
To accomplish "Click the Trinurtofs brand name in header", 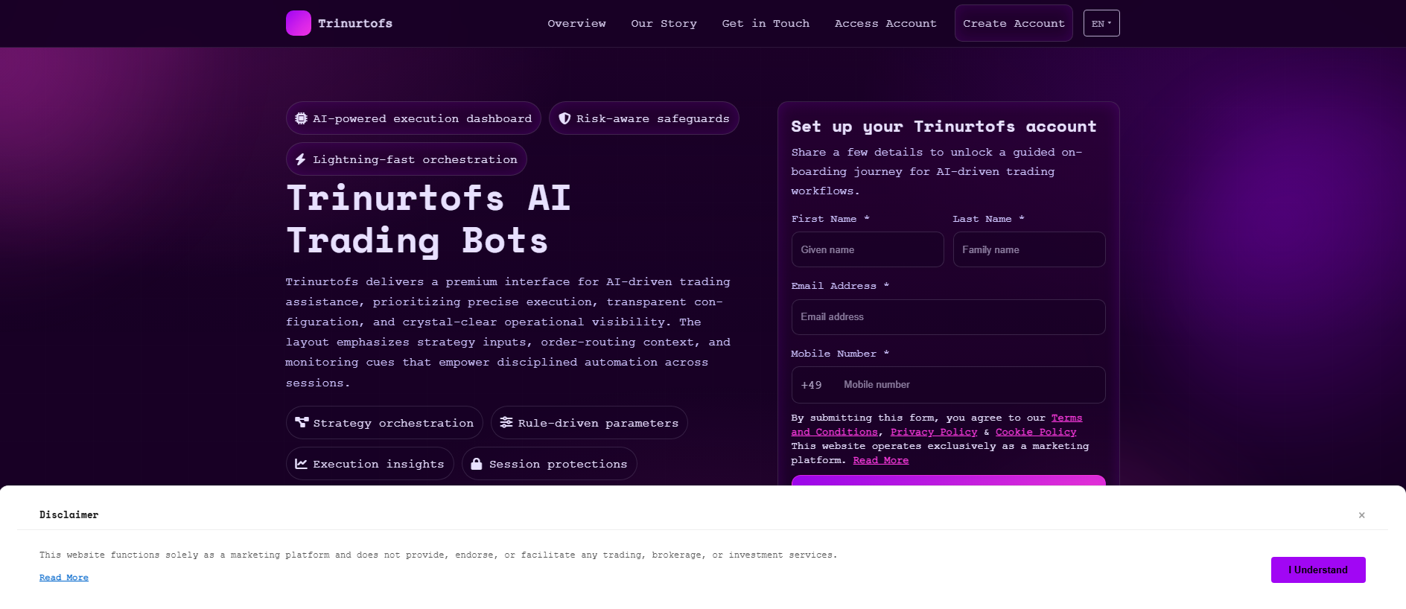I will (355, 23).
